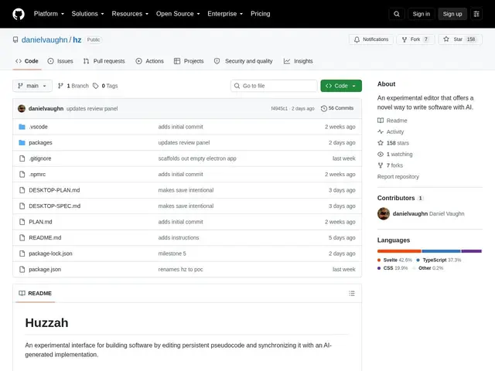The height and width of the screenshot is (371, 495).
Task: Expand the Solutions menu
Action: (87, 14)
